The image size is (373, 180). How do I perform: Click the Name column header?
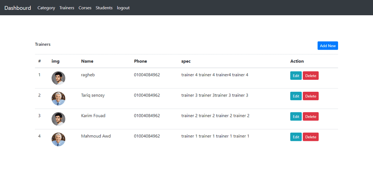87,61
